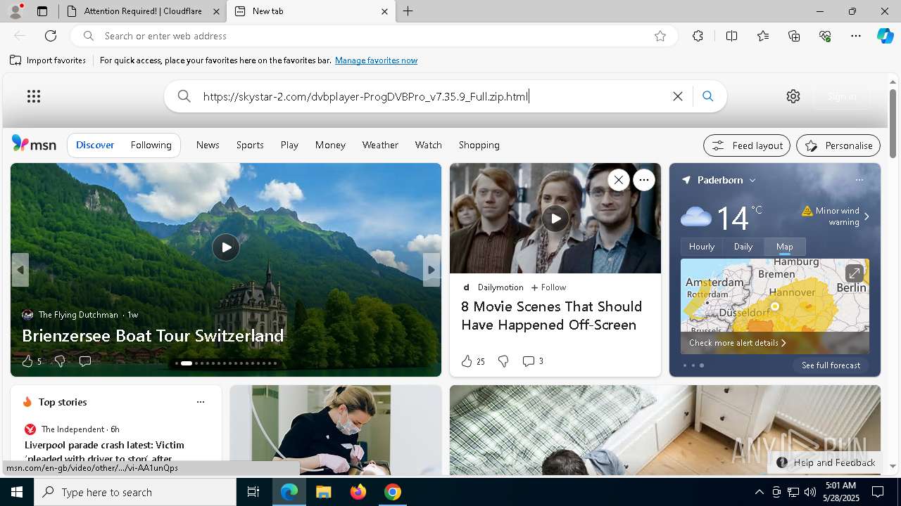The width and height of the screenshot is (901, 506).
Task: Open Firefox from the taskbar
Action: point(358,492)
